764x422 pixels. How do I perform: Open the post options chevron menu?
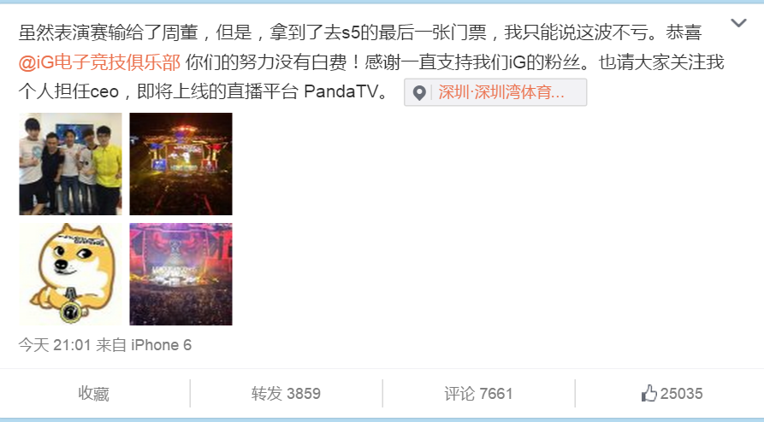(738, 23)
